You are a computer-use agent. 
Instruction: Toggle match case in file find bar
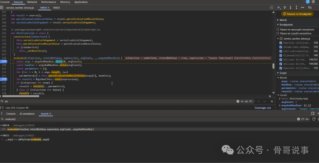pos(242,101)
